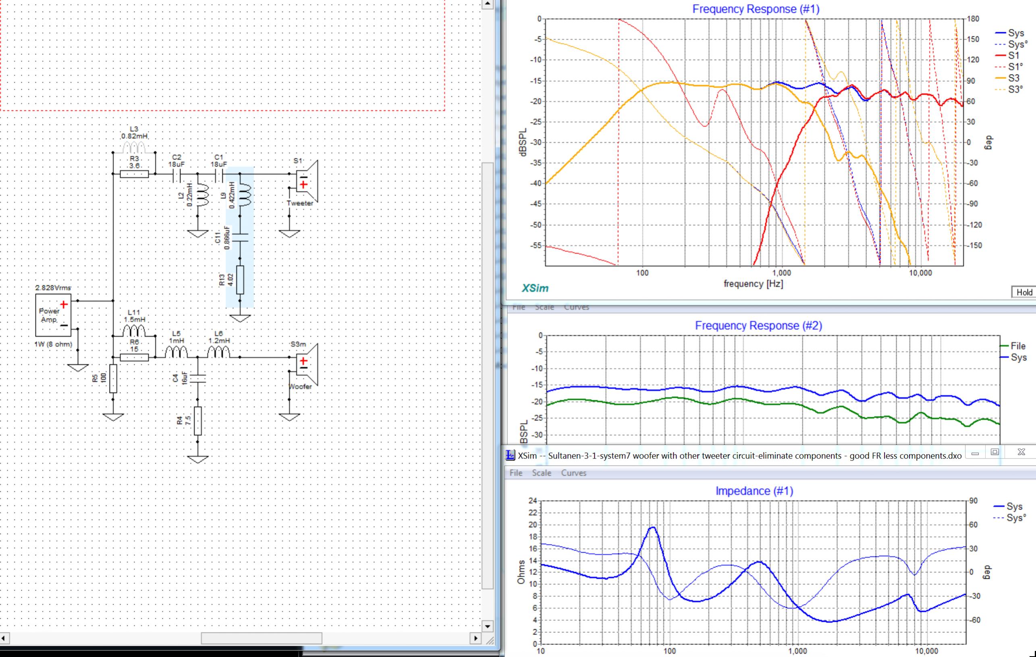The image size is (1036, 657).
Task: Select the L6 1.2mH inductor
Action: 218,352
